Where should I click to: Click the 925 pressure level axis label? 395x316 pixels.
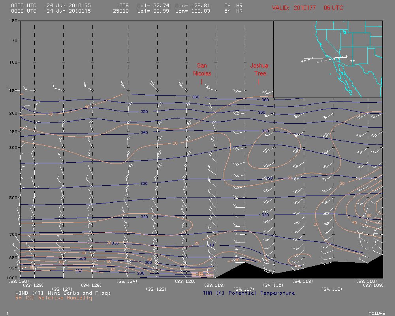pos(13,268)
